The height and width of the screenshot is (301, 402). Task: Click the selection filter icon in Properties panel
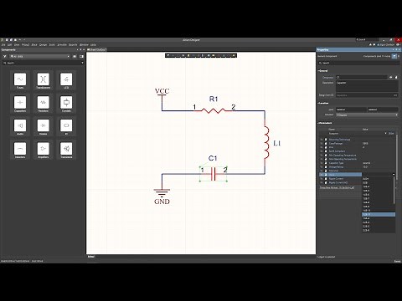tap(394, 56)
